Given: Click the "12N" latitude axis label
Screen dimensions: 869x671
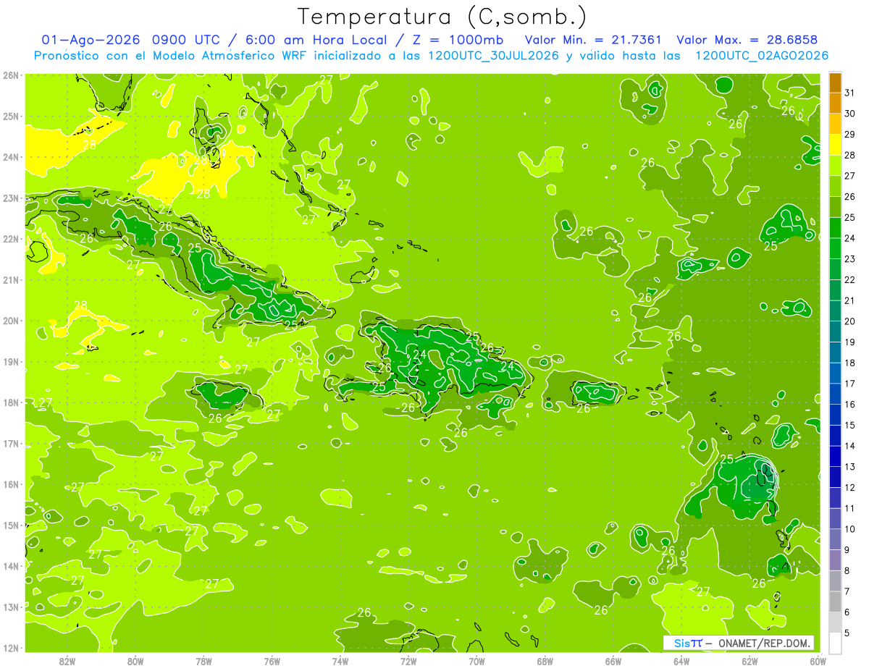Looking at the screenshot, I should click(12, 648).
